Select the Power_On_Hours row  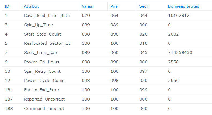click(107, 62)
